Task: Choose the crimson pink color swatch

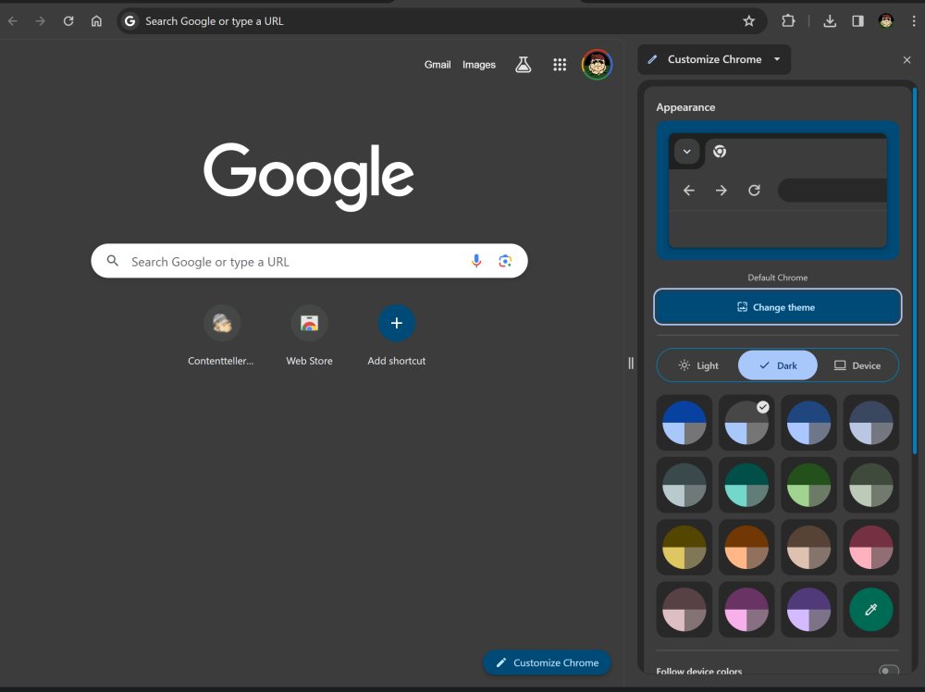Action: [x=870, y=547]
